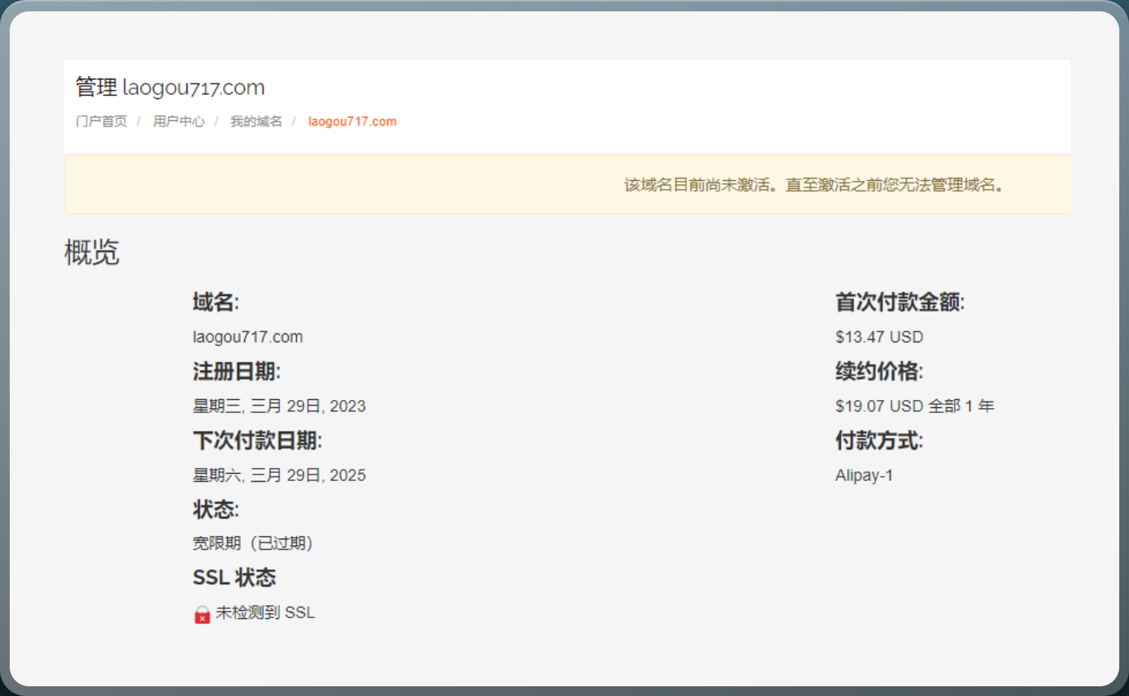Select payment method Alipay-1
Viewport: 1129px width, 696px height.
click(865, 475)
